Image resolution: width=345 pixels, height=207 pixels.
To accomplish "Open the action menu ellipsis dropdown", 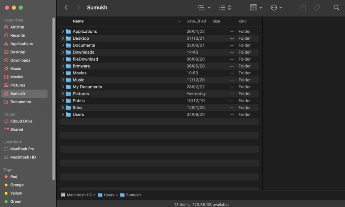I will pyautogui.click(x=276, y=7).
